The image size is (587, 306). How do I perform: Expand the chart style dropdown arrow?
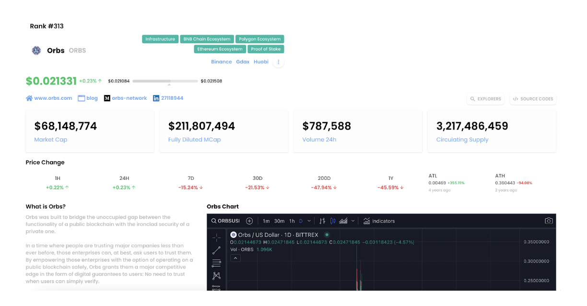coord(353,221)
